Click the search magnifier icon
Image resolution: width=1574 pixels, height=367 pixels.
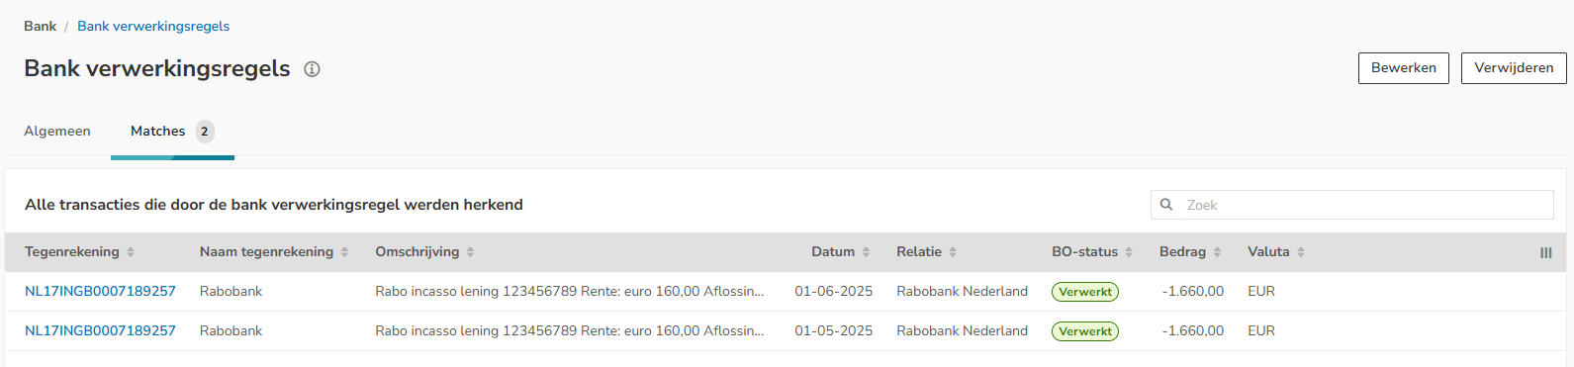[1166, 205]
